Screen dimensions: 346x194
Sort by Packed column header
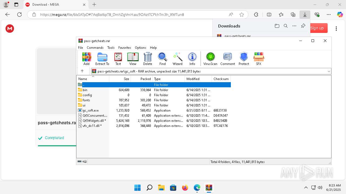point(142,79)
